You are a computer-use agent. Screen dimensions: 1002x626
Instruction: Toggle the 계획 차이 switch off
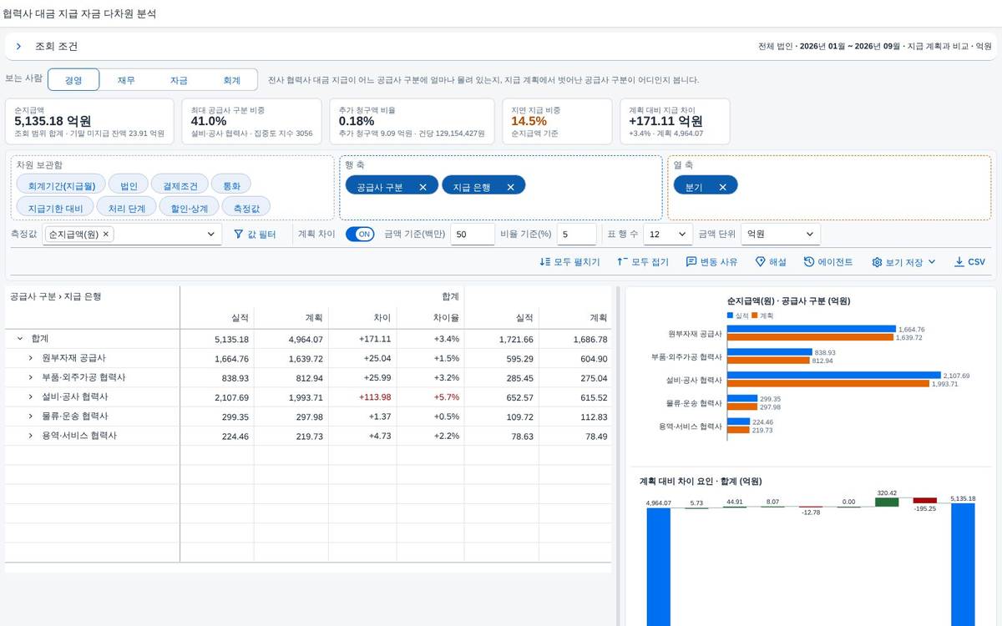point(360,235)
